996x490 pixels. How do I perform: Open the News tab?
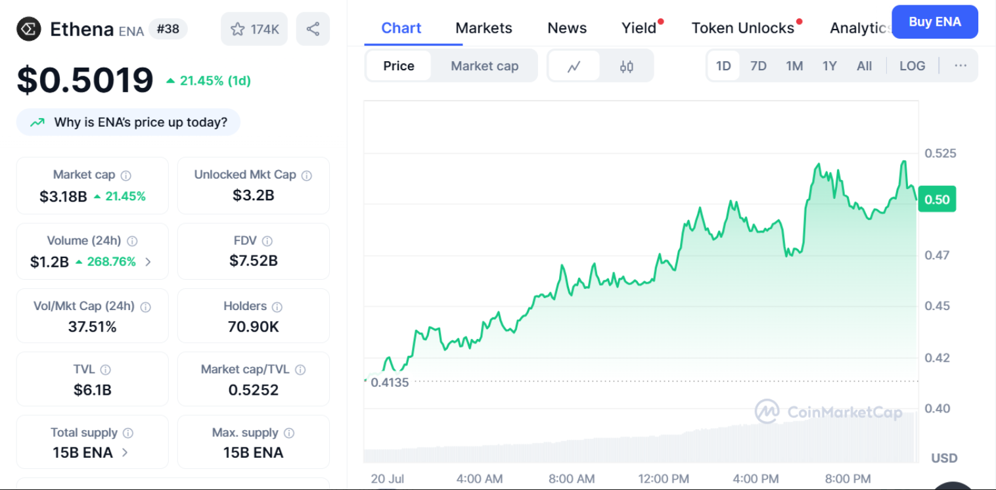(x=567, y=28)
